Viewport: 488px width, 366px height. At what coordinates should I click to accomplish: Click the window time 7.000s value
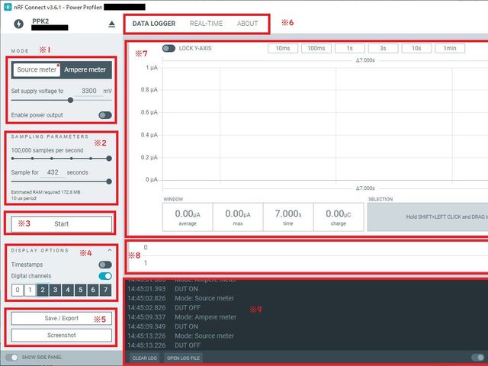[288, 217]
